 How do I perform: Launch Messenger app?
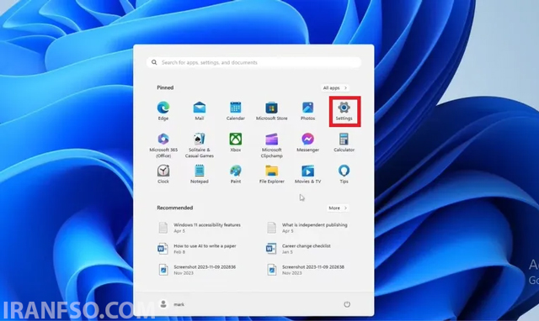tap(307, 142)
